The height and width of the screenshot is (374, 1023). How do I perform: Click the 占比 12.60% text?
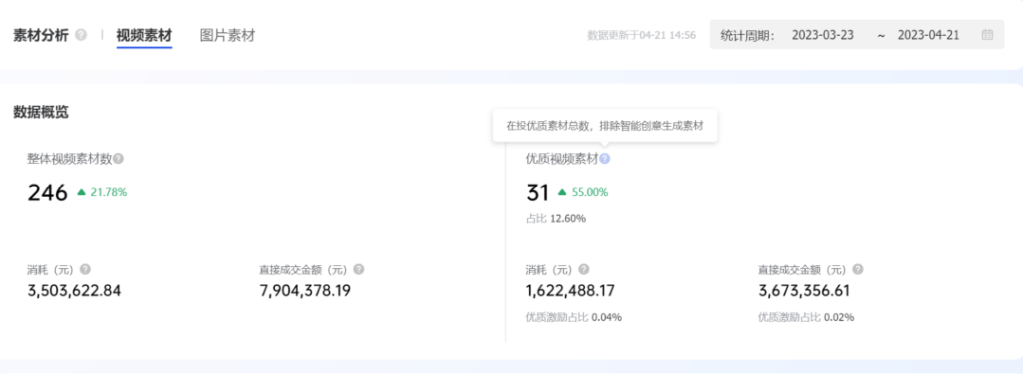pyautogui.click(x=555, y=219)
